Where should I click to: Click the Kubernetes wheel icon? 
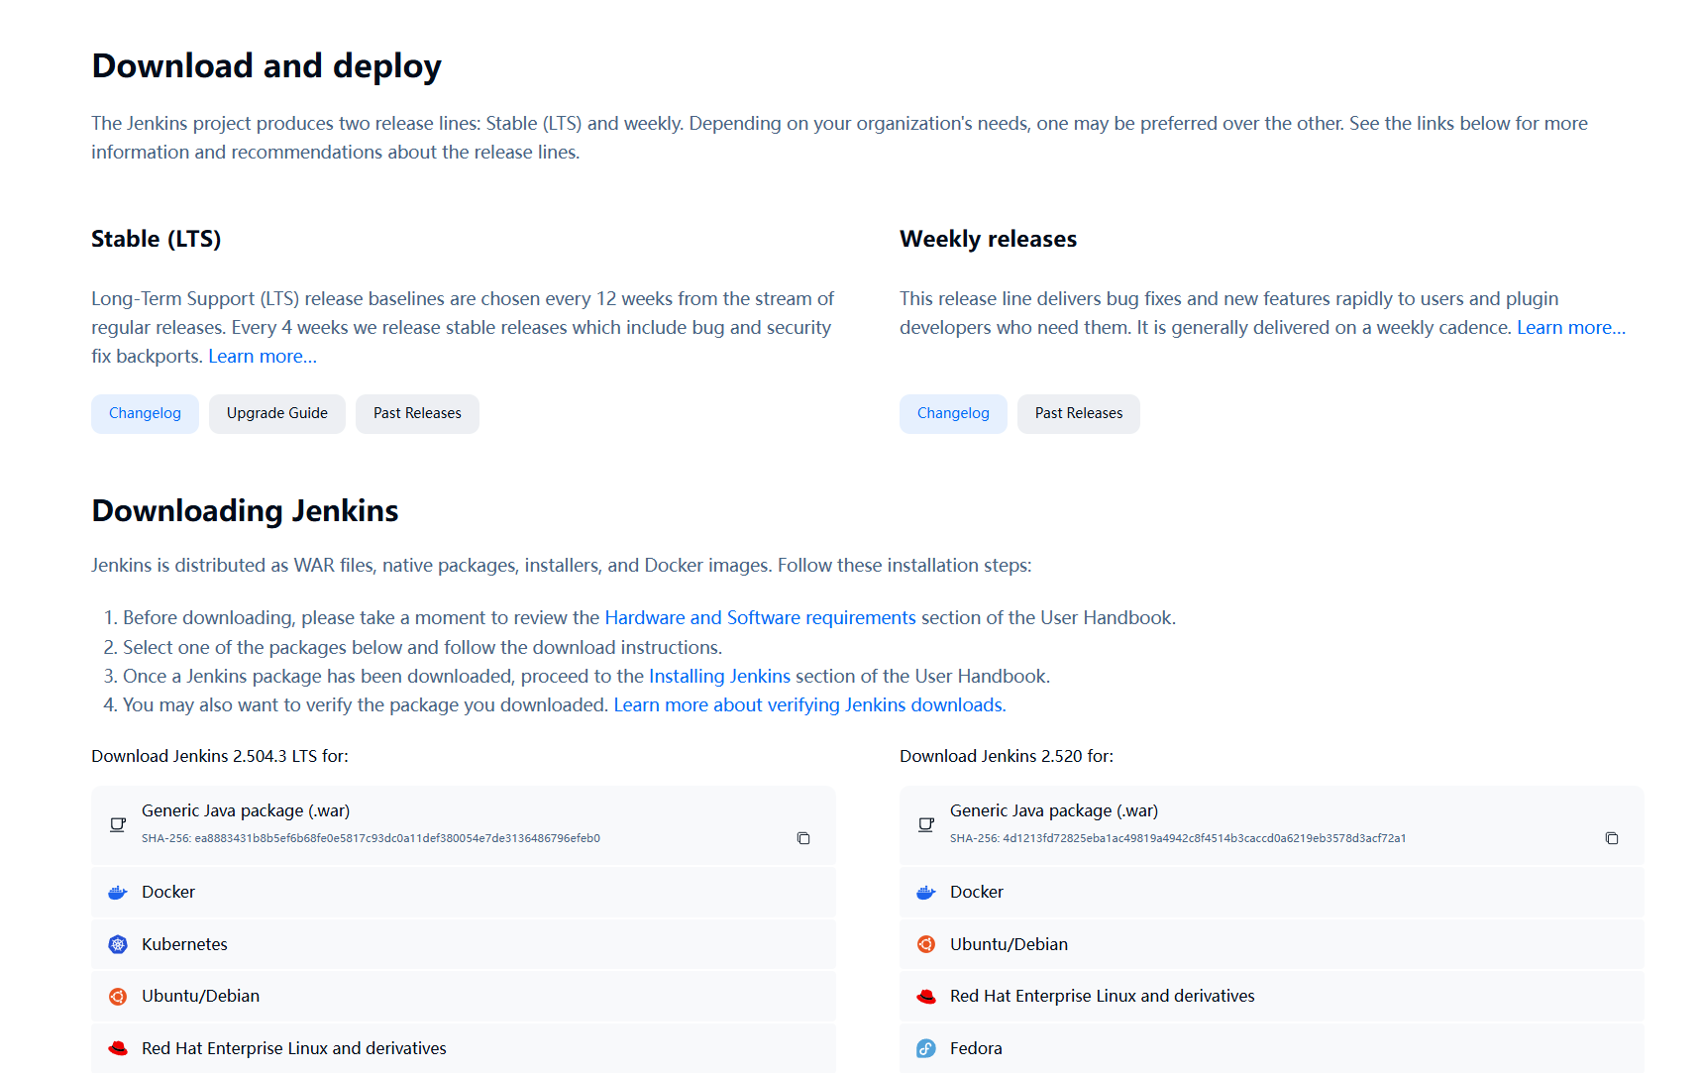[x=118, y=945]
